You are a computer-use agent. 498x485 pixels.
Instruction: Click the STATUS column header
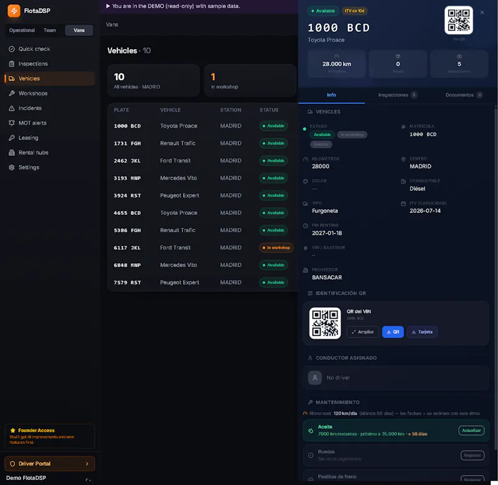point(269,110)
